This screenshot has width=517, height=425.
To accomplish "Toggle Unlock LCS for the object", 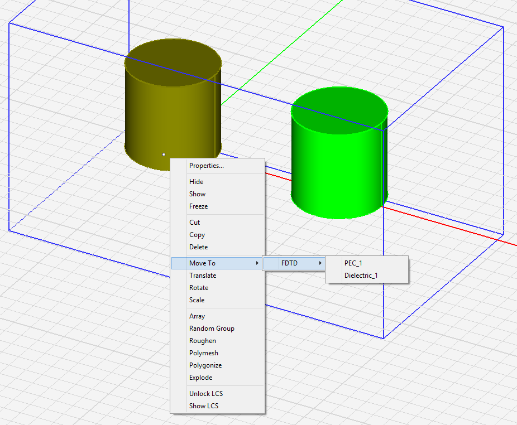I will coord(205,394).
